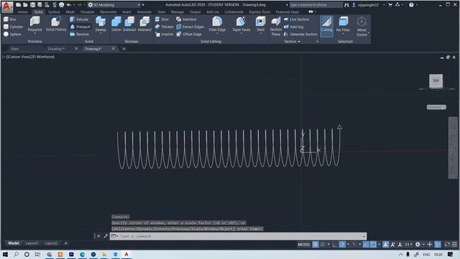Open the status bar customization menu
Screen dimensions: 460x259
click(454, 245)
